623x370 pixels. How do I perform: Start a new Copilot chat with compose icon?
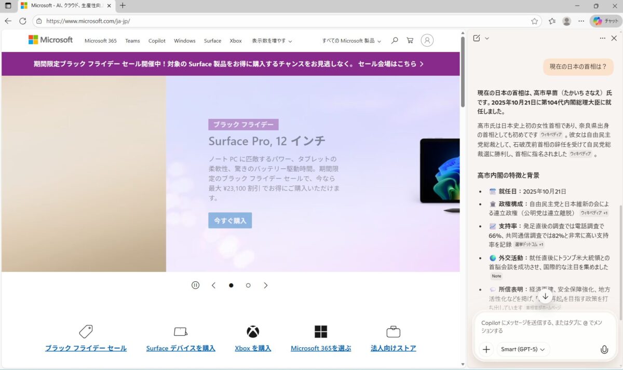coord(477,38)
